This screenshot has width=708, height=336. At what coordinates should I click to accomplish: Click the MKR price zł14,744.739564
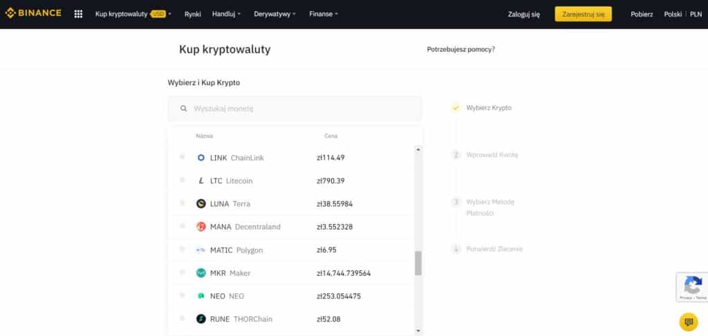344,273
